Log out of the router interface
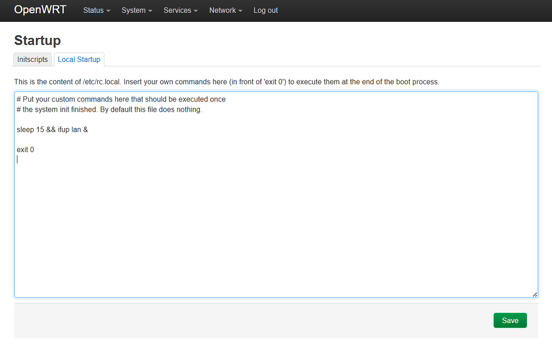 [x=265, y=10]
